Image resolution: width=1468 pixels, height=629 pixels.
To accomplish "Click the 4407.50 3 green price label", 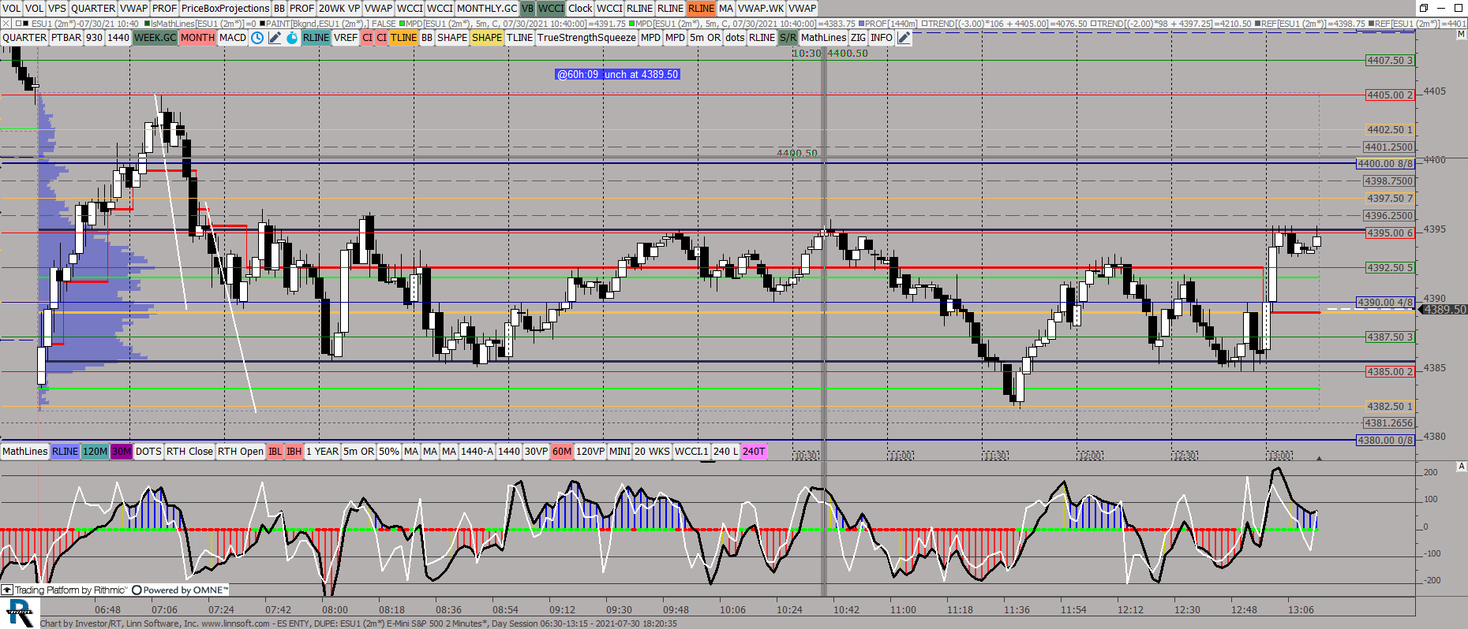I will coord(1390,60).
